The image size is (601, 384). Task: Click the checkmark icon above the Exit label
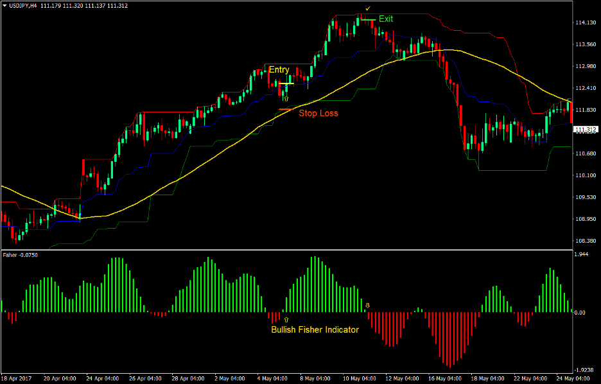[x=367, y=10]
